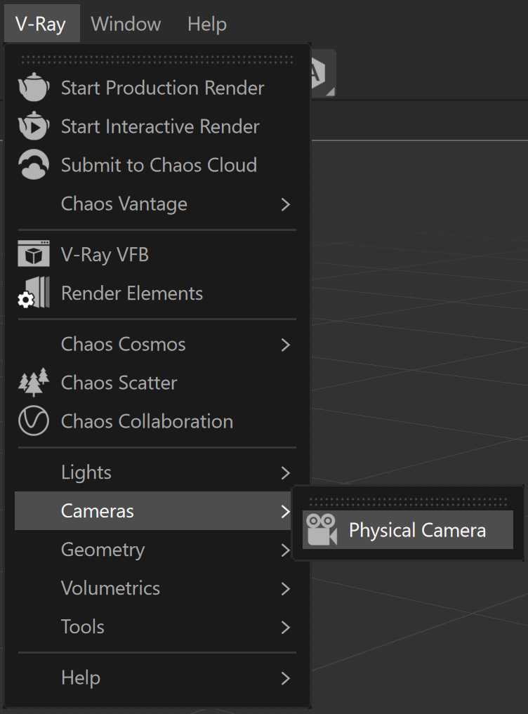Image resolution: width=528 pixels, height=714 pixels.
Task: Click the Start Production Render teapot icon
Action: point(34,88)
